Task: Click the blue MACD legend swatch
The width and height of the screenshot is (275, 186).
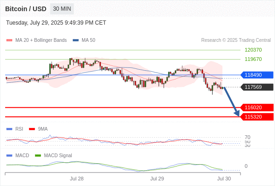Action: (9, 156)
